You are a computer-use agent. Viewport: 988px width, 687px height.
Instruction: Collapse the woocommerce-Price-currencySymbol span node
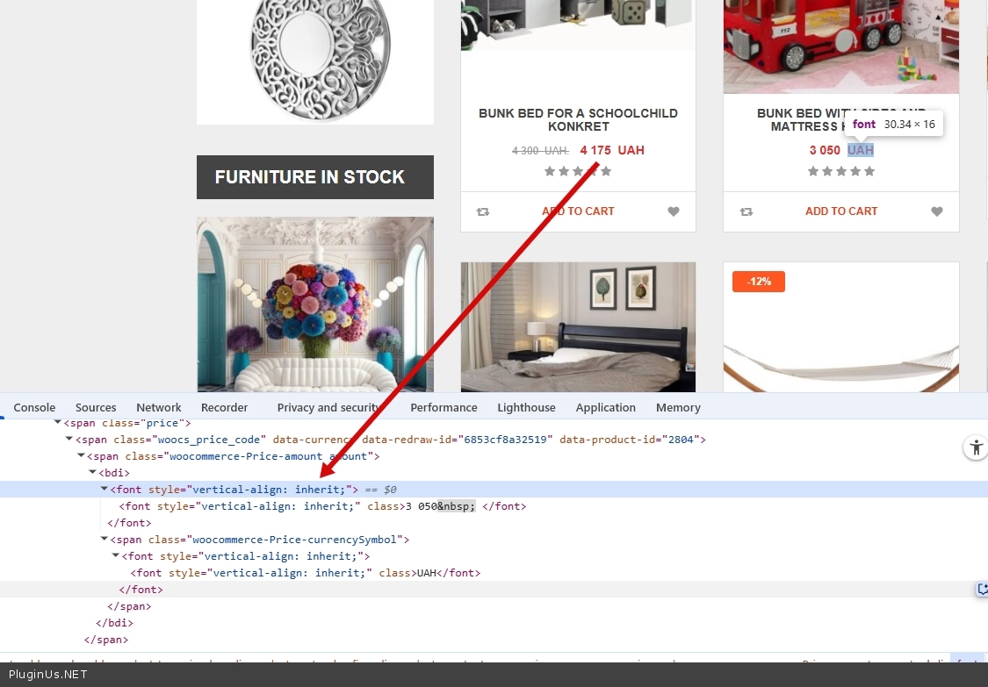pyautogui.click(x=105, y=540)
